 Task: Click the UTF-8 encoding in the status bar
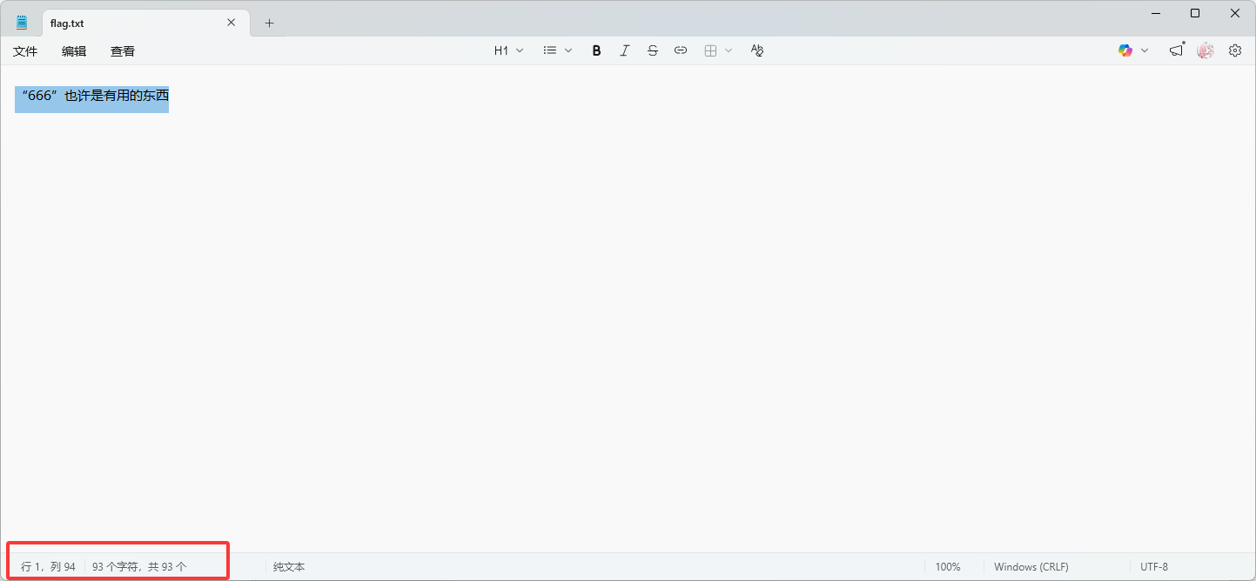point(1154,566)
